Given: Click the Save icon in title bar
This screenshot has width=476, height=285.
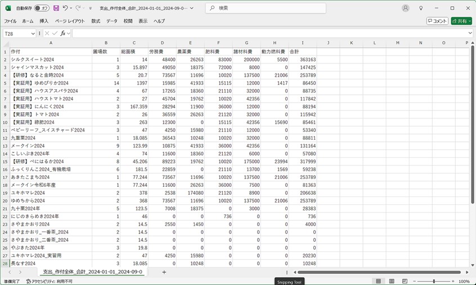Looking at the screenshot, I should point(56,8).
